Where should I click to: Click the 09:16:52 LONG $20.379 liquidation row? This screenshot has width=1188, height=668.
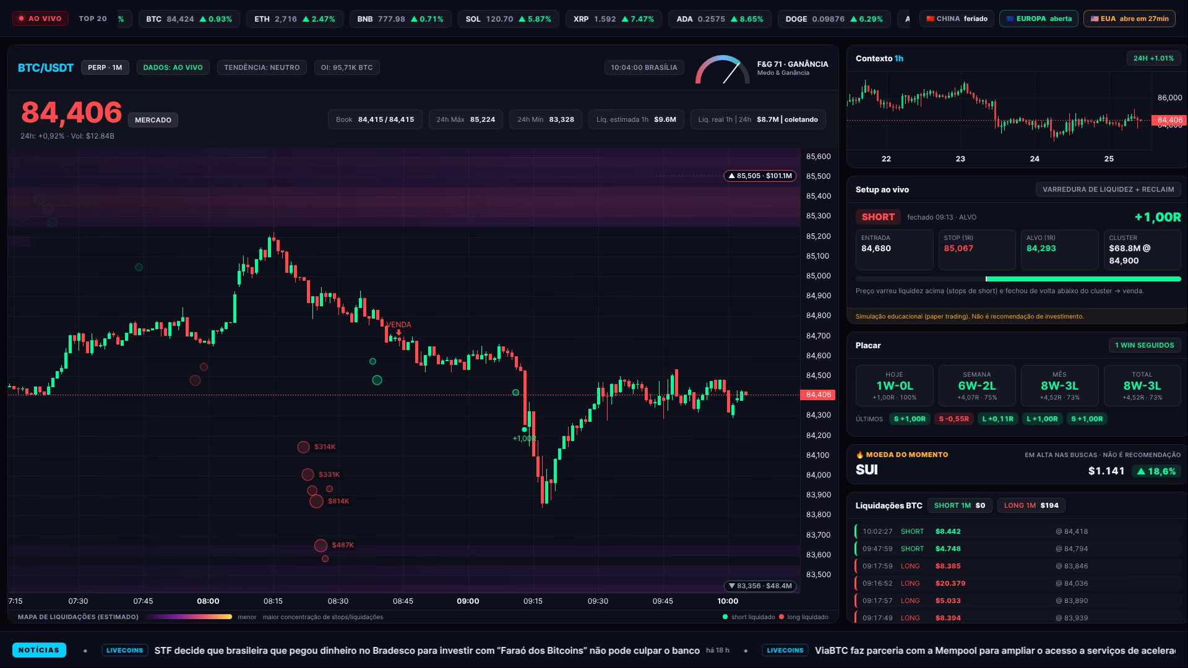pos(1017,583)
